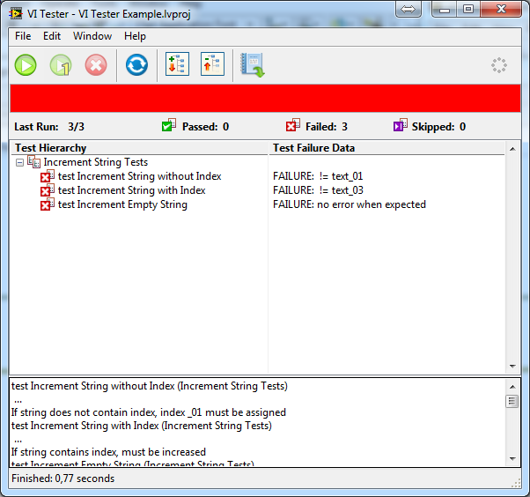This screenshot has height=497, width=530.
Task: Click the Passed green check icon
Action: (169, 125)
